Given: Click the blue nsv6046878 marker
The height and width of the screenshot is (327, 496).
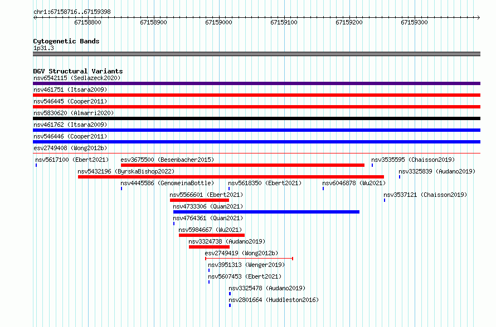Looking at the screenshot, I should (x=323, y=189).
